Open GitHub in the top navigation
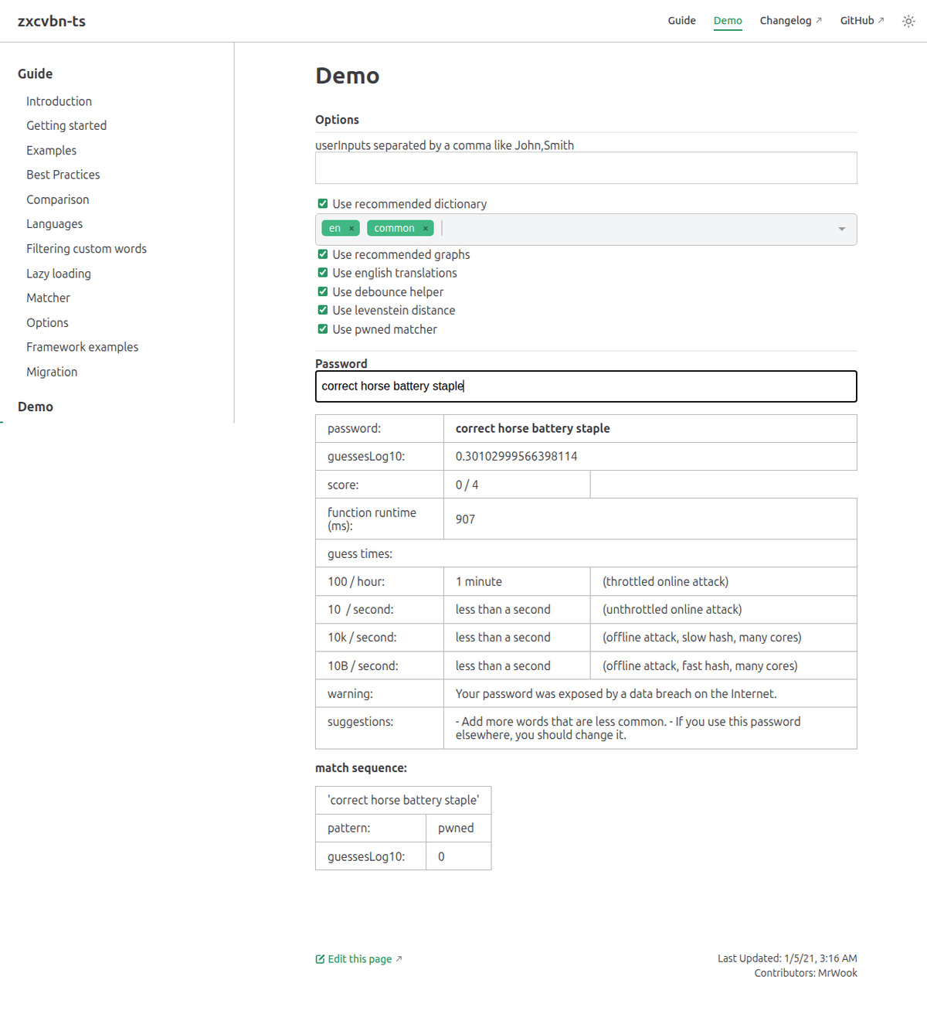This screenshot has height=1014, width=927. 857,21
